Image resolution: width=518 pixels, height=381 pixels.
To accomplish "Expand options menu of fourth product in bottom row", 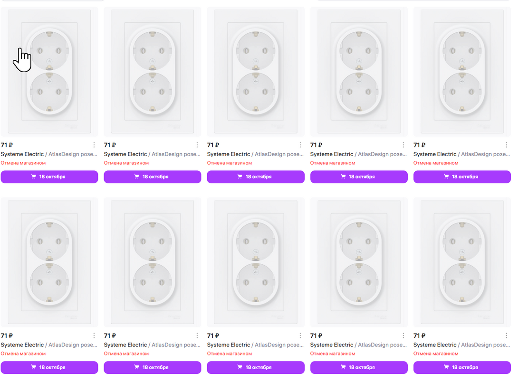I will point(403,336).
